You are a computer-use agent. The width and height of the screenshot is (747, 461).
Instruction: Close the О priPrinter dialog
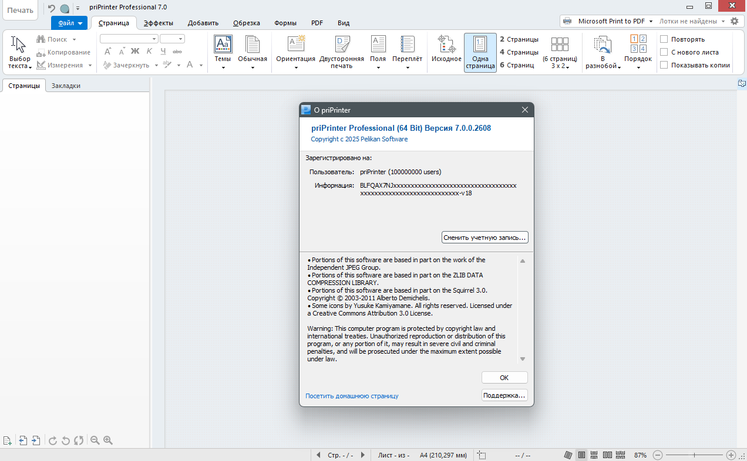525,110
